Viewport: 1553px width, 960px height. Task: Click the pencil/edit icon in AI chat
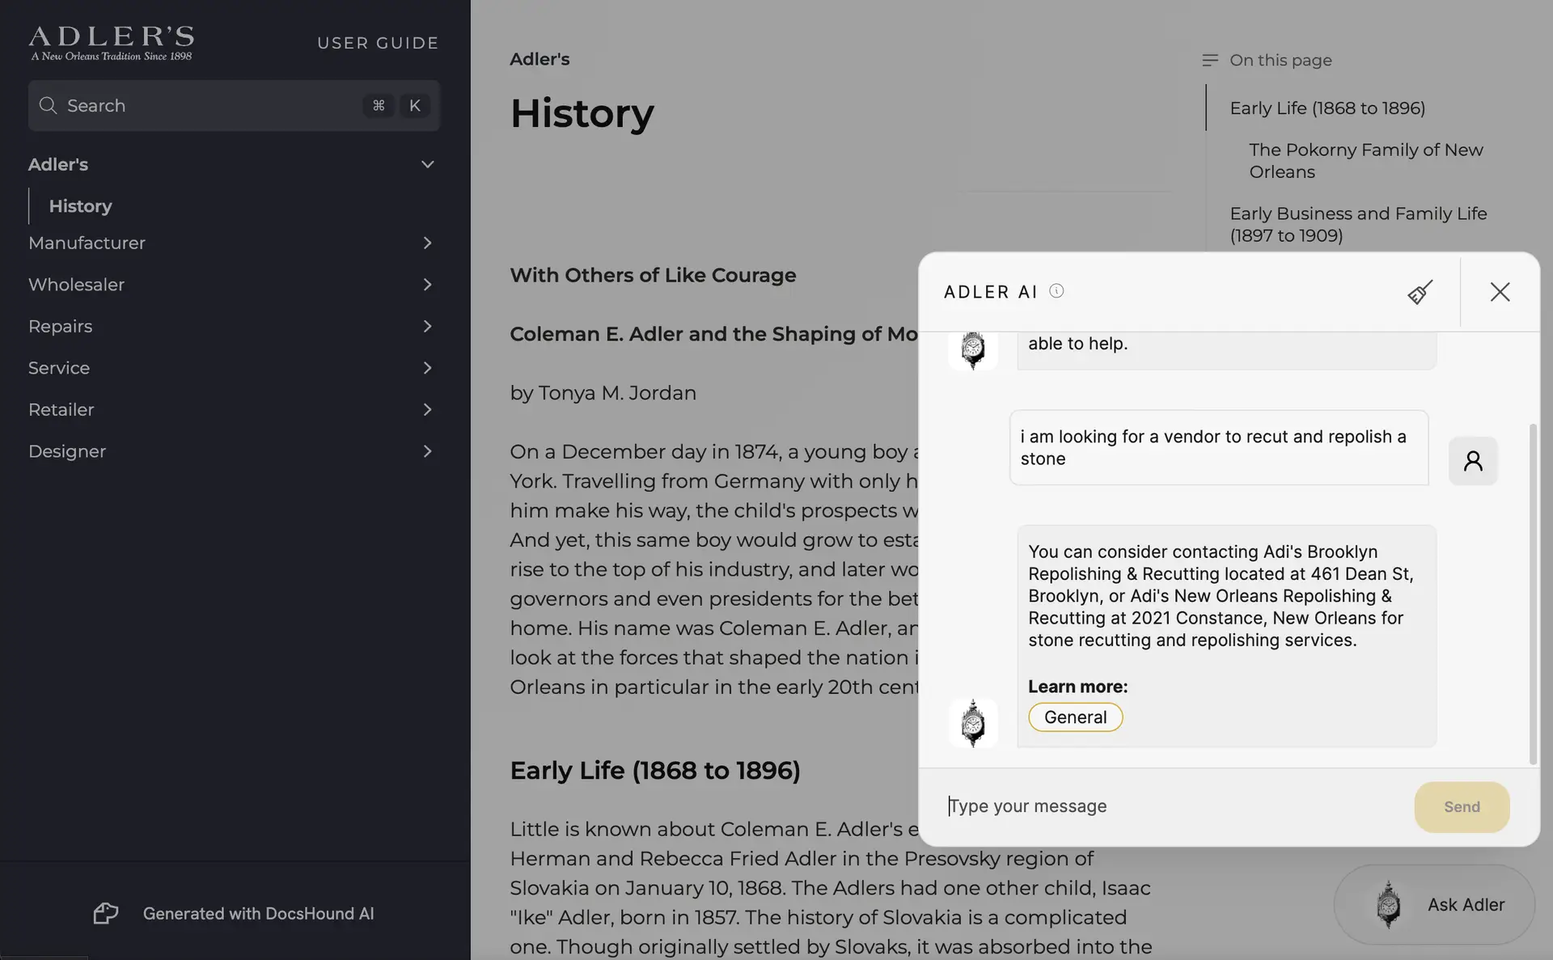(1420, 291)
